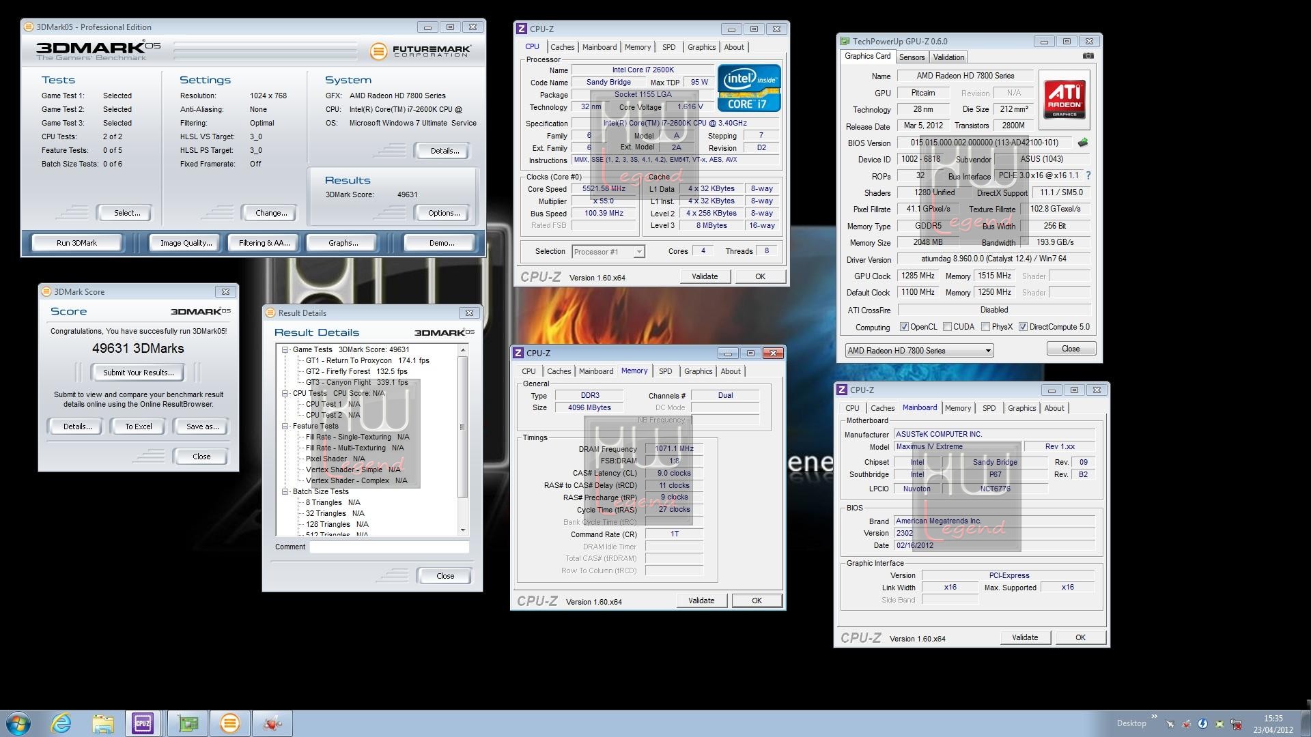The image size is (1311, 737).
Task: Switch to GPU-Z from its taskbar icon
Action: click(x=188, y=723)
